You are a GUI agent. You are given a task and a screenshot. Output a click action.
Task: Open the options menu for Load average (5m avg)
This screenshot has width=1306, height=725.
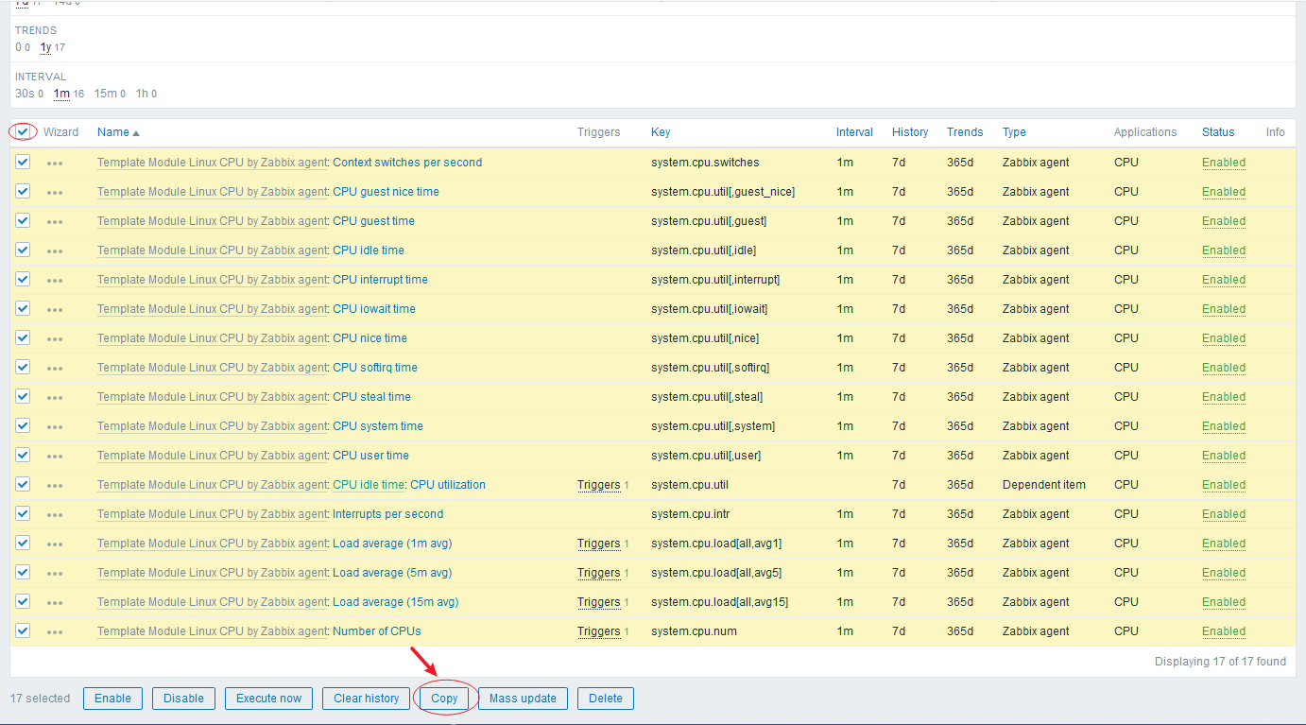[x=55, y=573]
